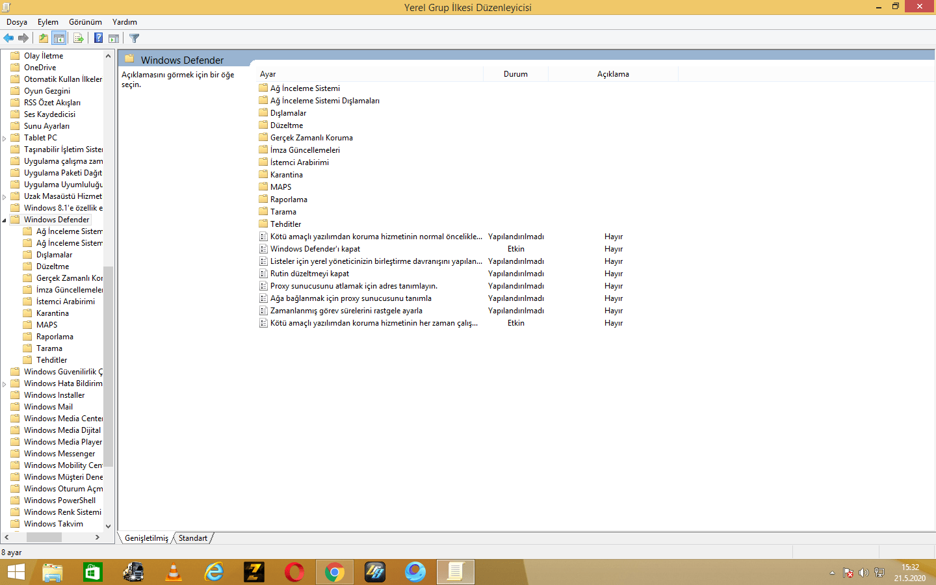This screenshot has width=936, height=585.
Task: Open the Görünüm menu
Action: coord(85,22)
